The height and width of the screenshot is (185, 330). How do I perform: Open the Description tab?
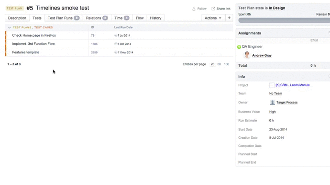[17, 18]
